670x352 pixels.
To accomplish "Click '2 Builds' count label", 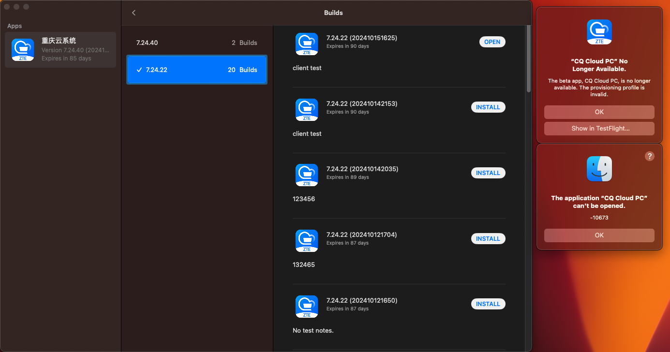I will pyautogui.click(x=244, y=43).
